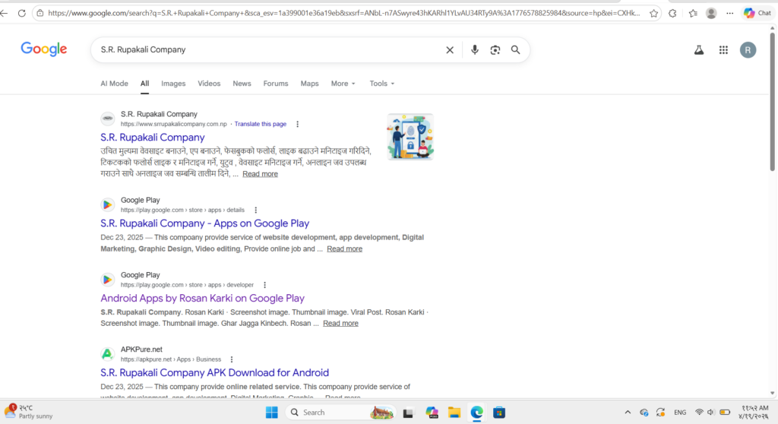Viewport: 778px width, 424px height.
Task: Expand the Tools dropdown
Action: coord(381,84)
